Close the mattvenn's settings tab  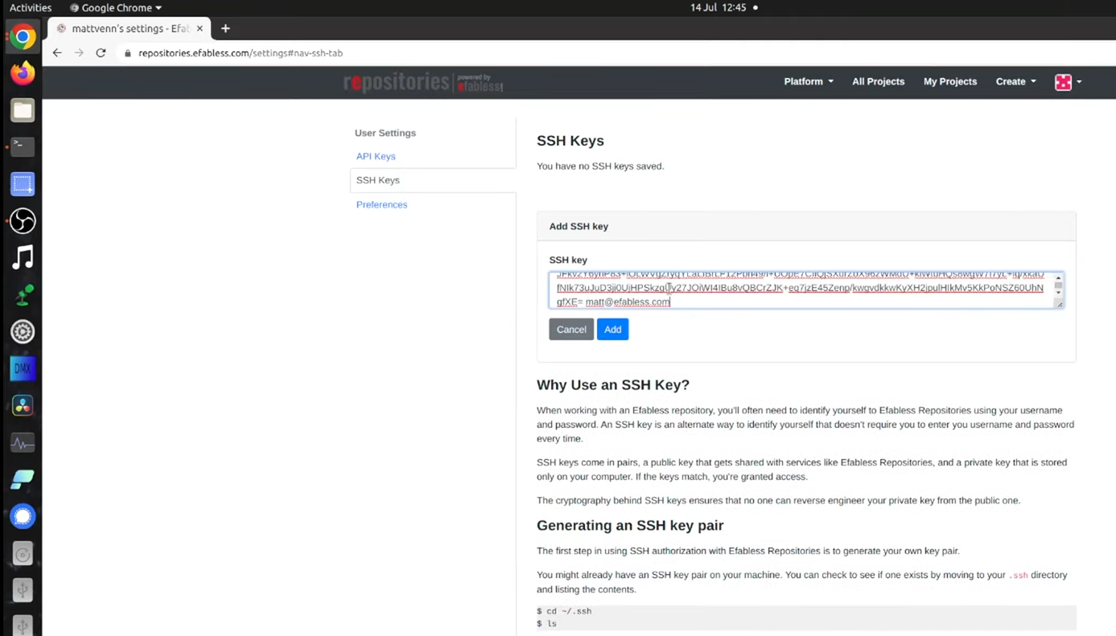(x=200, y=28)
